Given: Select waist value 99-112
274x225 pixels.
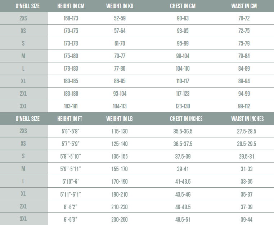Looking at the screenshot, I should [x=244, y=106].
